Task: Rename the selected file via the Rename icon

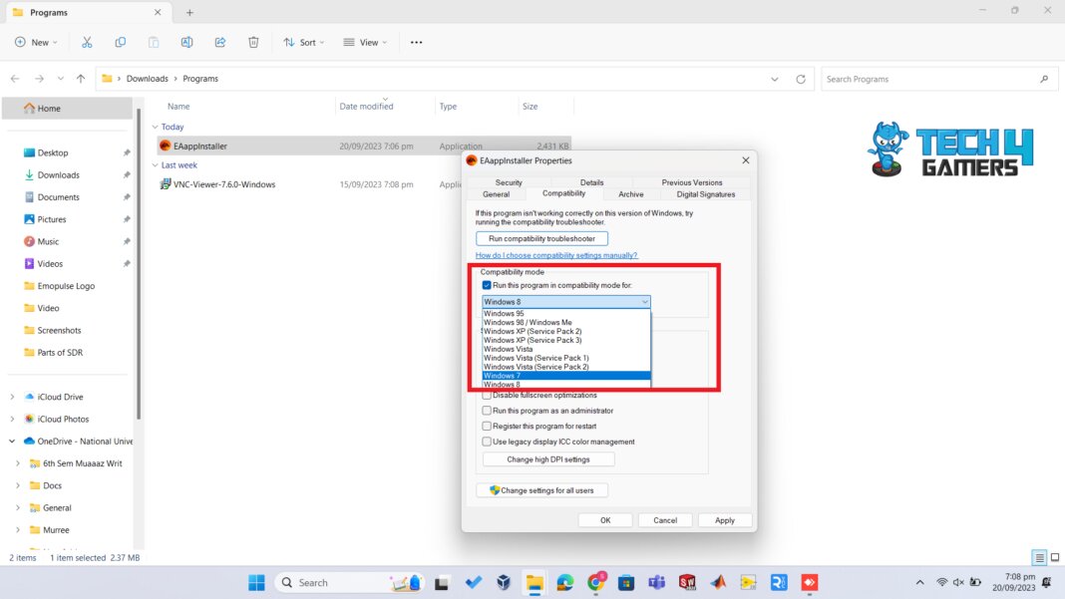Action: [x=186, y=42]
